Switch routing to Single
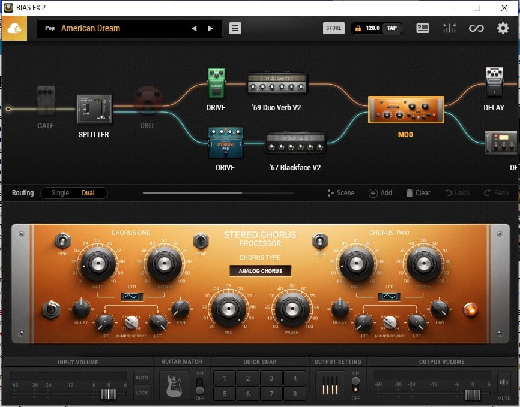The image size is (520, 407). [x=60, y=193]
